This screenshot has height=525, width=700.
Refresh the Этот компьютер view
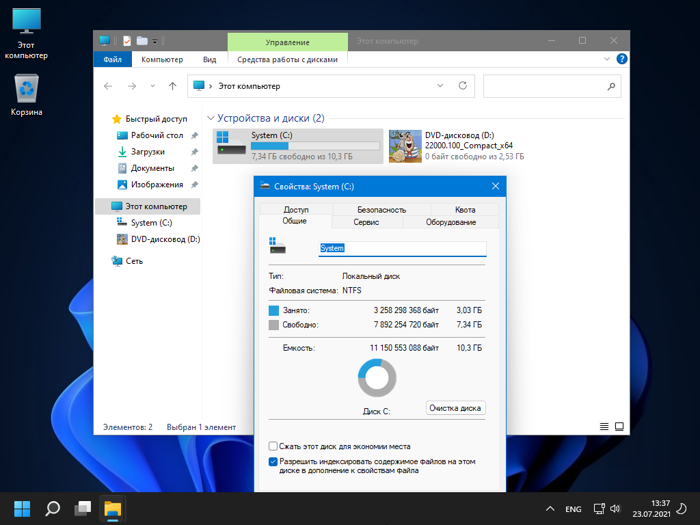pos(463,85)
